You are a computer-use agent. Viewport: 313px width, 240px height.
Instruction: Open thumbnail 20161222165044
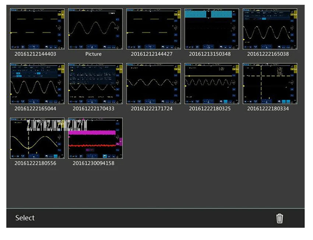pyautogui.click(x=37, y=83)
